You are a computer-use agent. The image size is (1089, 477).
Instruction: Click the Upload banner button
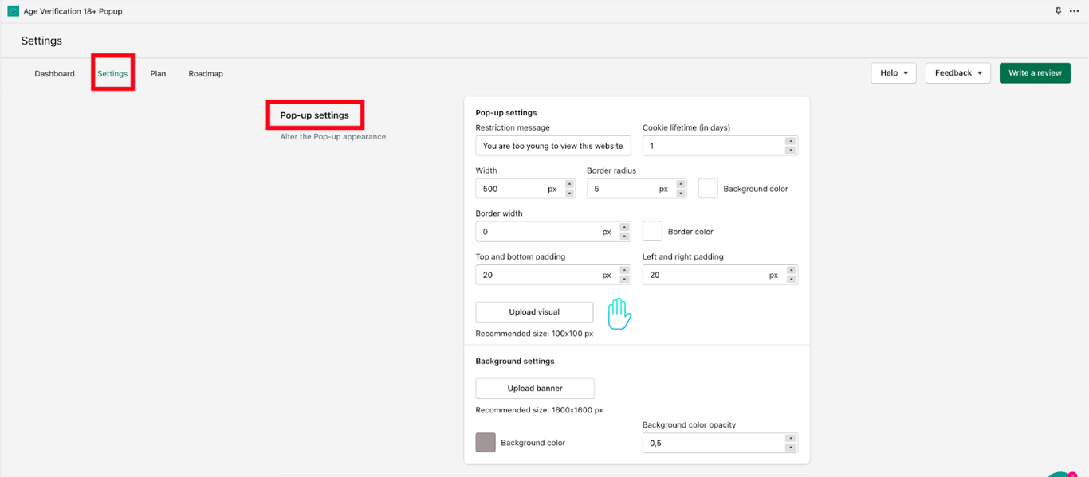coord(535,389)
